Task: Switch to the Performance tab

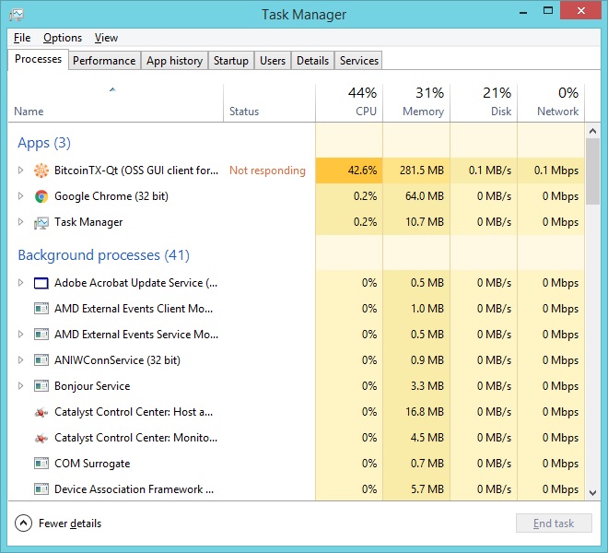Action: (104, 61)
